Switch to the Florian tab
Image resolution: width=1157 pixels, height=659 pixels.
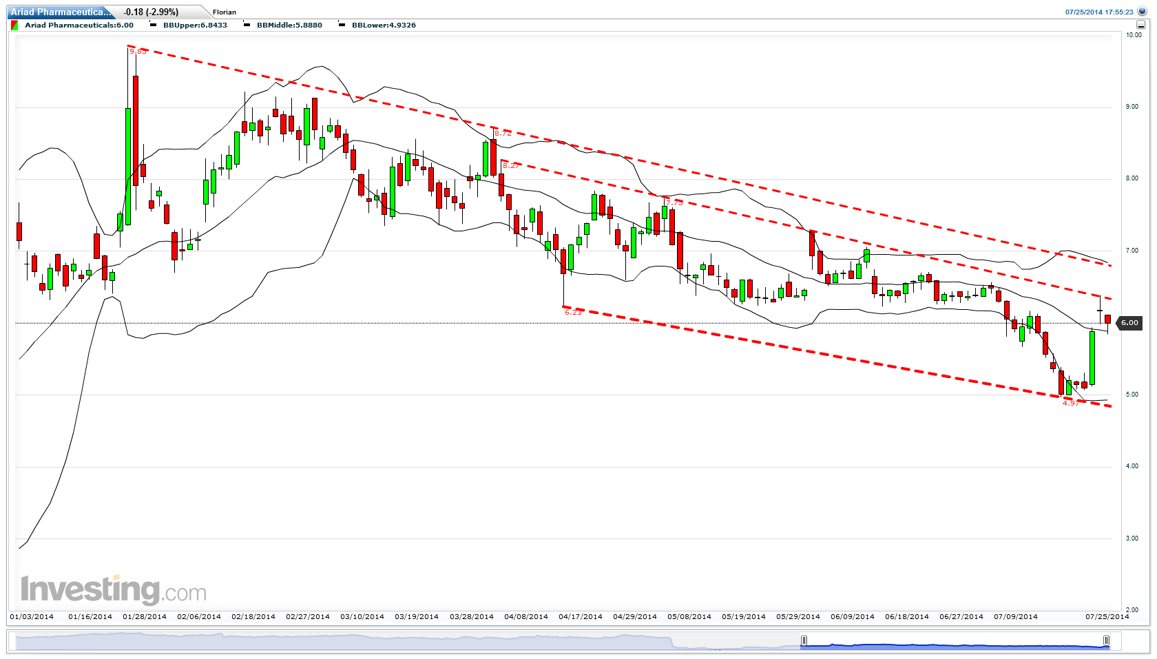pos(223,12)
